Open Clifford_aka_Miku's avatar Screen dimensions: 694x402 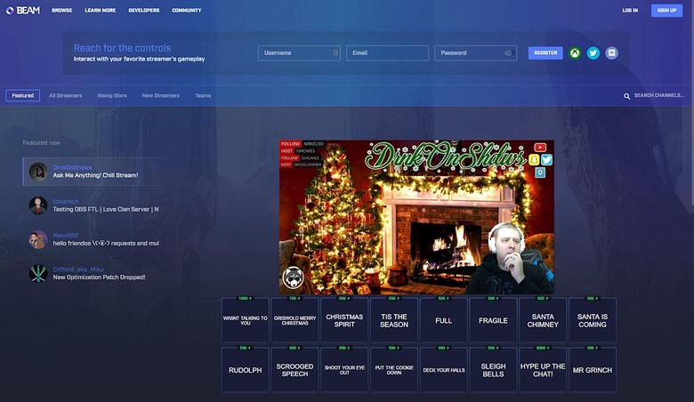[x=38, y=274]
